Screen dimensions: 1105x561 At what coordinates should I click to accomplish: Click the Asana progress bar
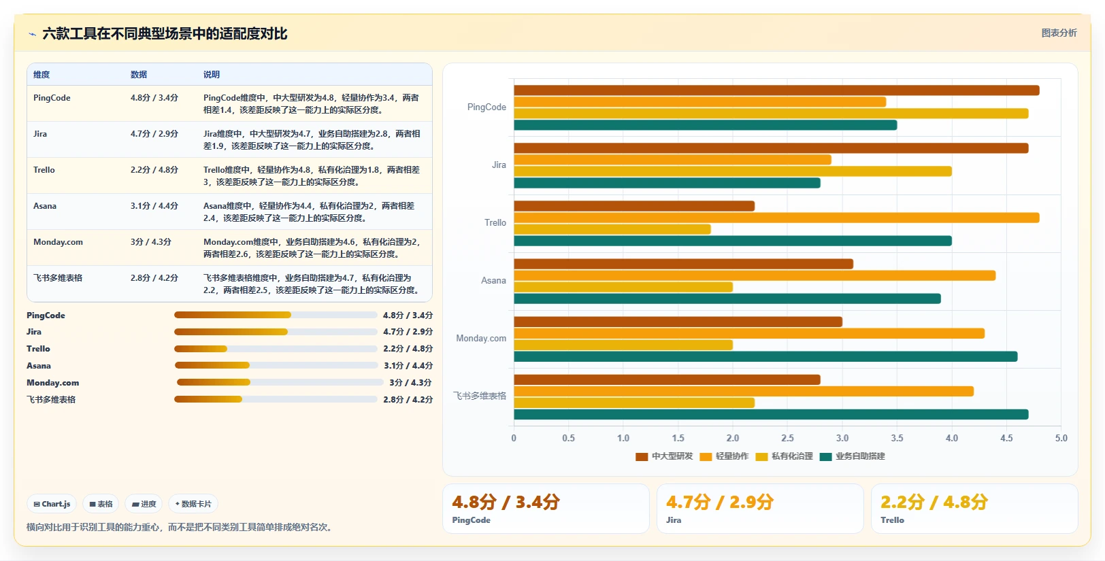coord(276,365)
